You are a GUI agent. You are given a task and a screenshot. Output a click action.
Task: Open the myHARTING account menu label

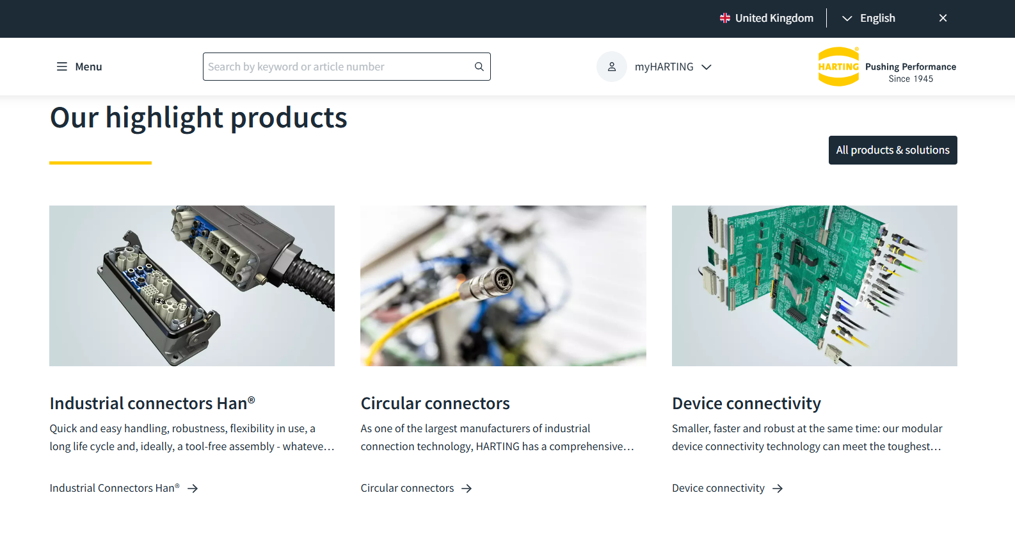664,67
